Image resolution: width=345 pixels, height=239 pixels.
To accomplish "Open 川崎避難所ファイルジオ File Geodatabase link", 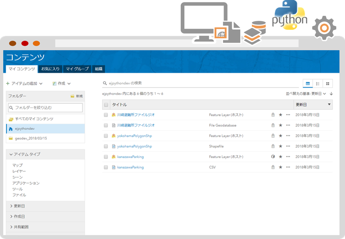I will 136,125.
